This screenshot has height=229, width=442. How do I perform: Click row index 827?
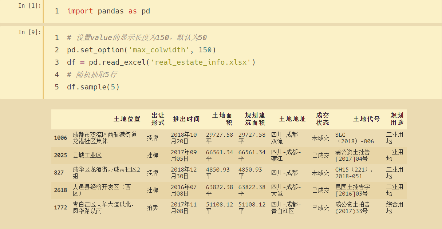pos(59,173)
